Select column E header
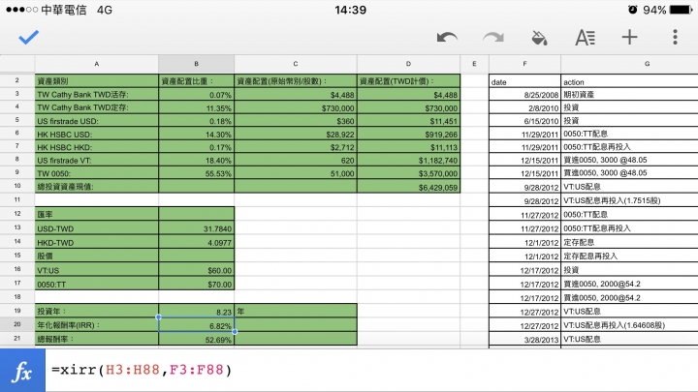The image size is (698, 392). 474,64
